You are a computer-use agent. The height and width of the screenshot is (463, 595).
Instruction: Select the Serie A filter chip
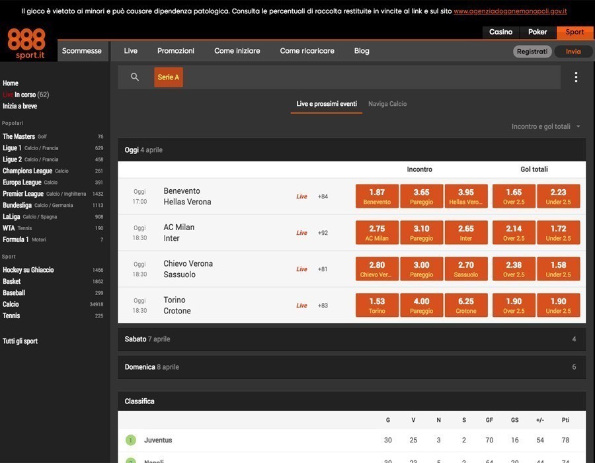pos(169,77)
